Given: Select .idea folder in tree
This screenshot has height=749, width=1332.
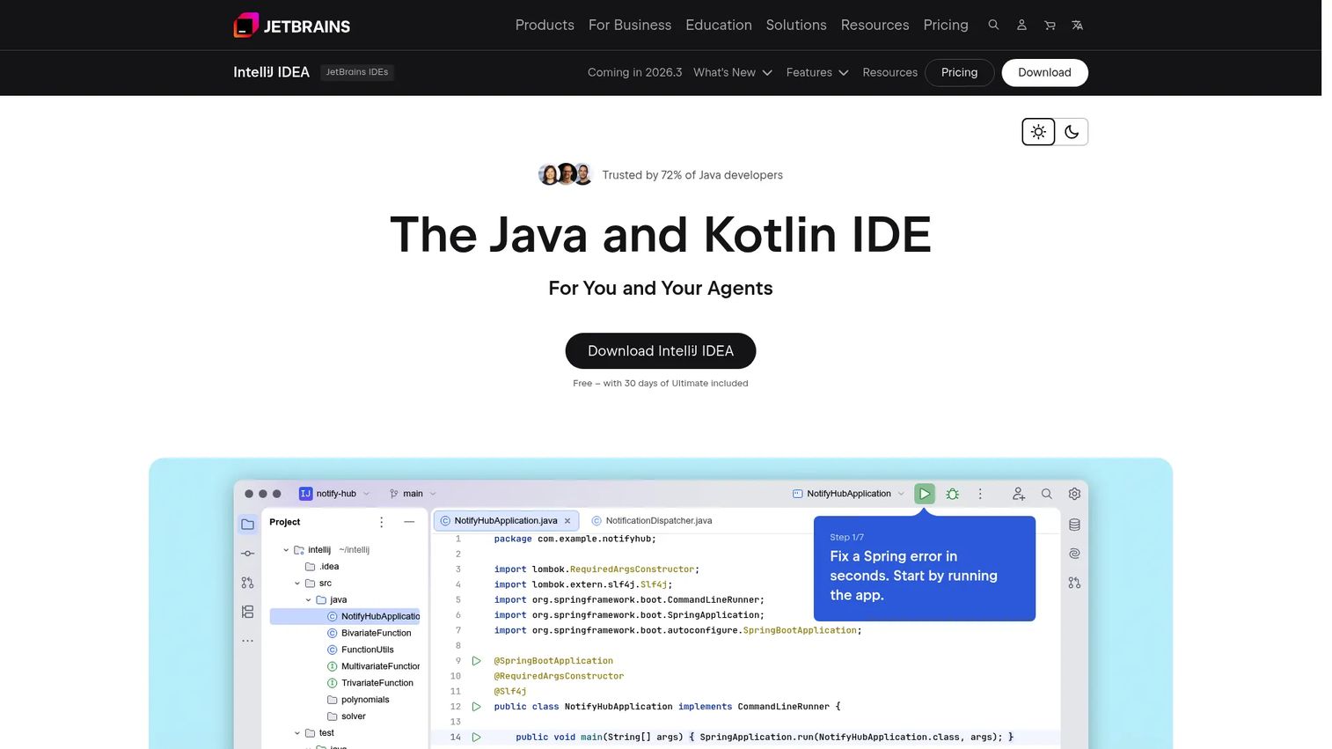Looking at the screenshot, I should (x=322, y=567).
